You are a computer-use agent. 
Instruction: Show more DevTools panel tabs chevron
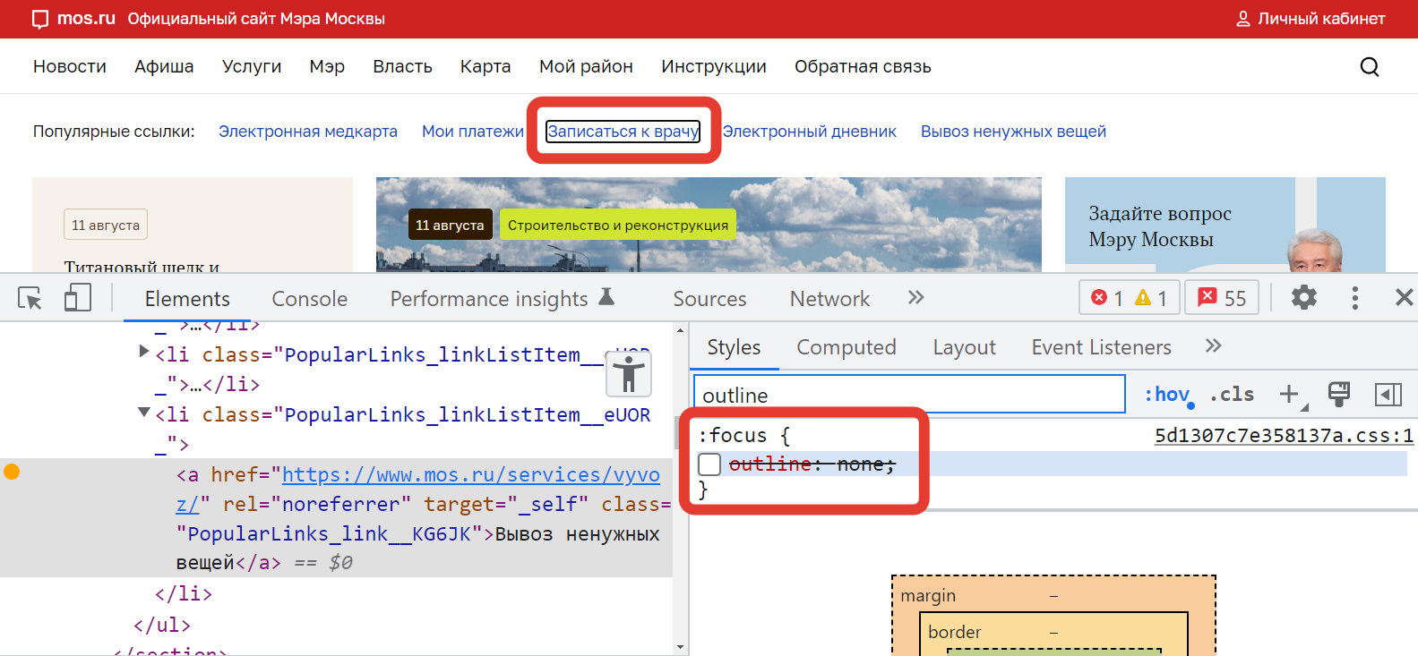[x=915, y=298]
